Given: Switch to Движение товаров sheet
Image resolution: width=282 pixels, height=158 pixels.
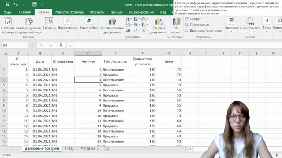Looking at the screenshot, I should pos(42,148).
